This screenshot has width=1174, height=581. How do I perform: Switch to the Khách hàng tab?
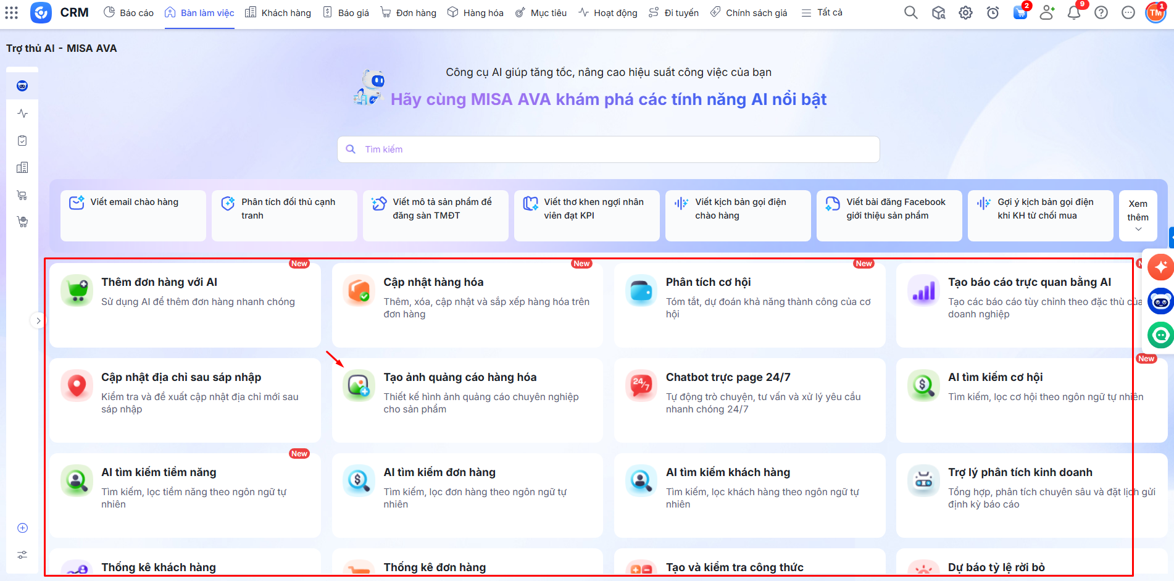pos(278,12)
